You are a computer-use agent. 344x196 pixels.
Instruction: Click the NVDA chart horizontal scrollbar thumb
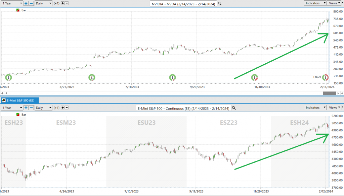[330, 93]
